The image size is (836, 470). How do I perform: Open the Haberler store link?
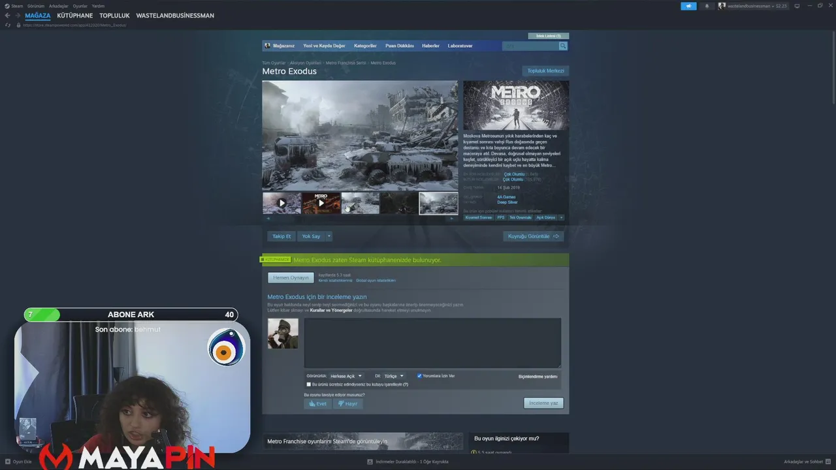coord(430,46)
